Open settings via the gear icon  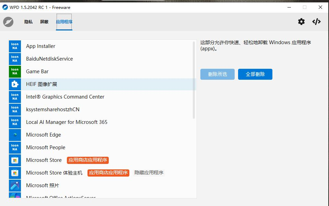pyautogui.click(x=301, y=22)
